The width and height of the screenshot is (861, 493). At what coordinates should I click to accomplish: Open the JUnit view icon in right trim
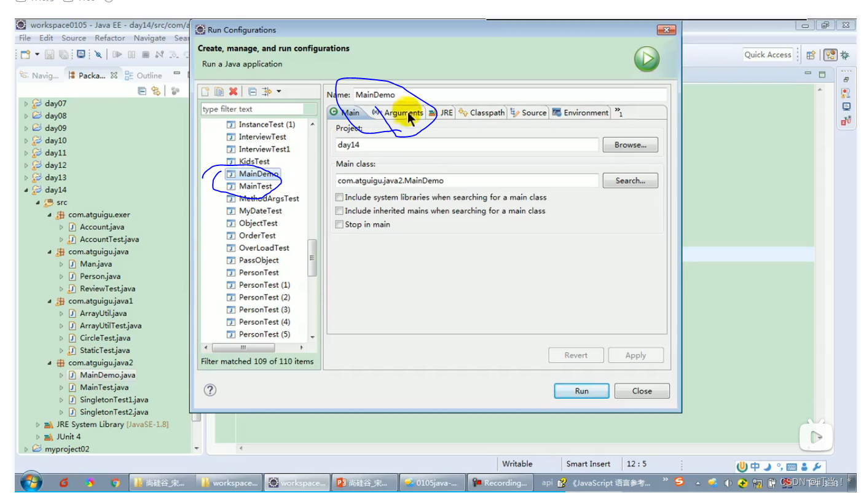point(846,121)
